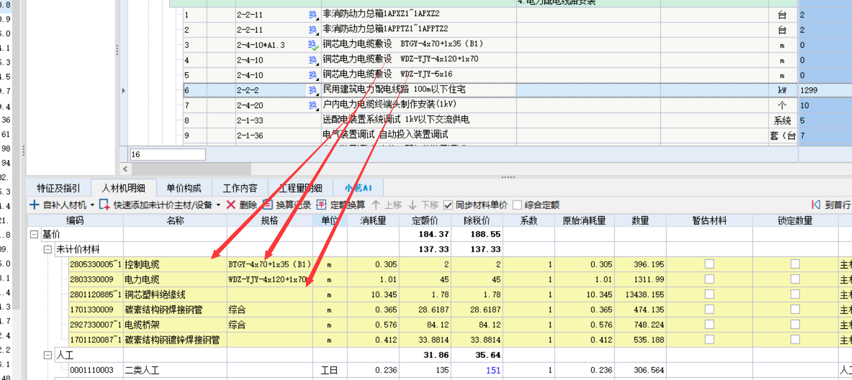The width and height of the screenshot is (852, 380).
Task: Collapse the 未计价材料 tree node
Action: [48, 250]
